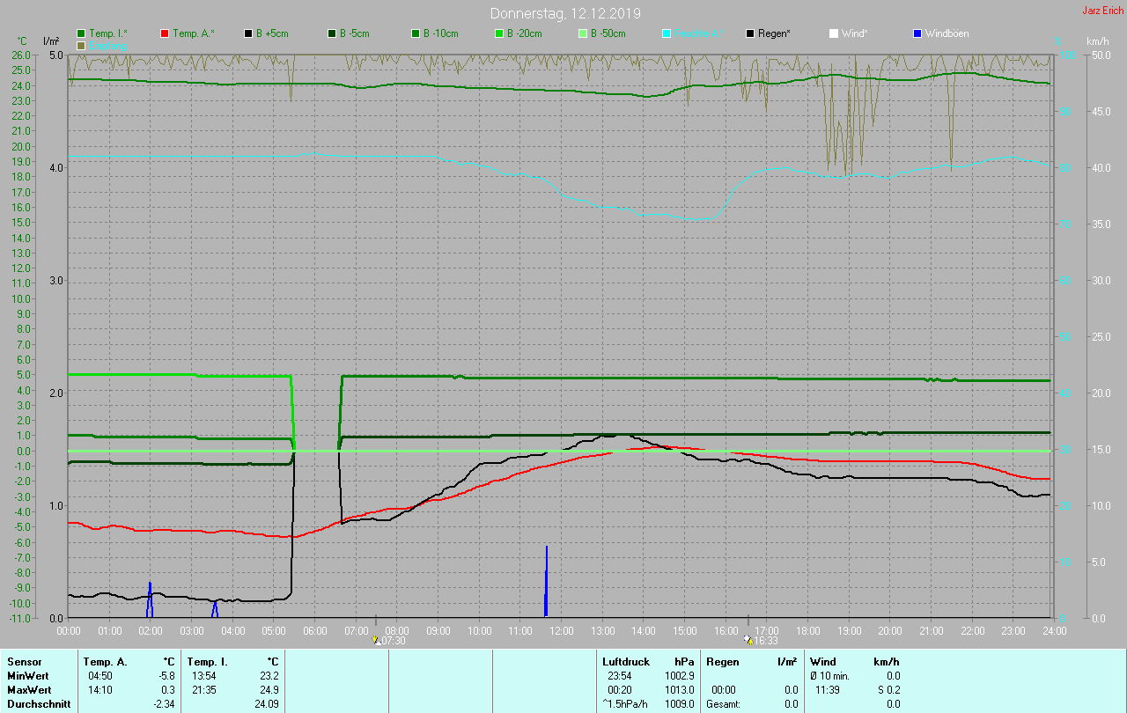
Task: Click the cyan legend square
Action: [667, 33]
